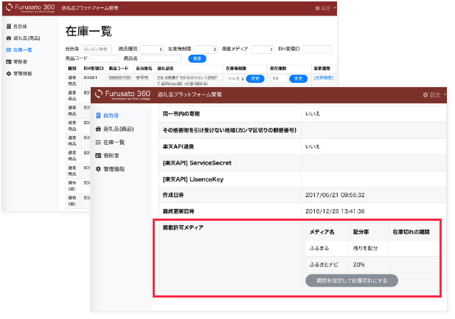Click 寄附者 card icon in back sidebar
455x319 pixels.
pyautogui.click(x=9, y=61)
